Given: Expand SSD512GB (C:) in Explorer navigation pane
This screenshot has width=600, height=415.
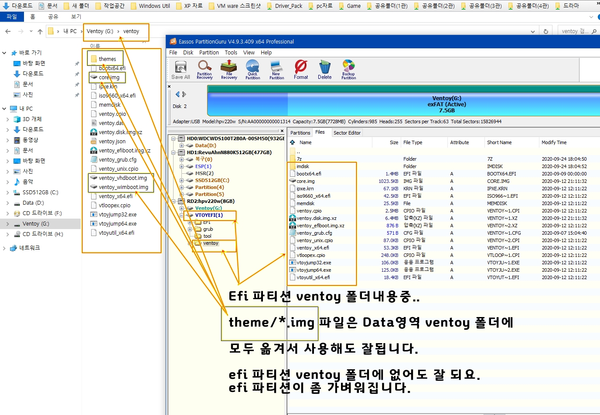Looking at the screenshot, I should tap(7, 192).
